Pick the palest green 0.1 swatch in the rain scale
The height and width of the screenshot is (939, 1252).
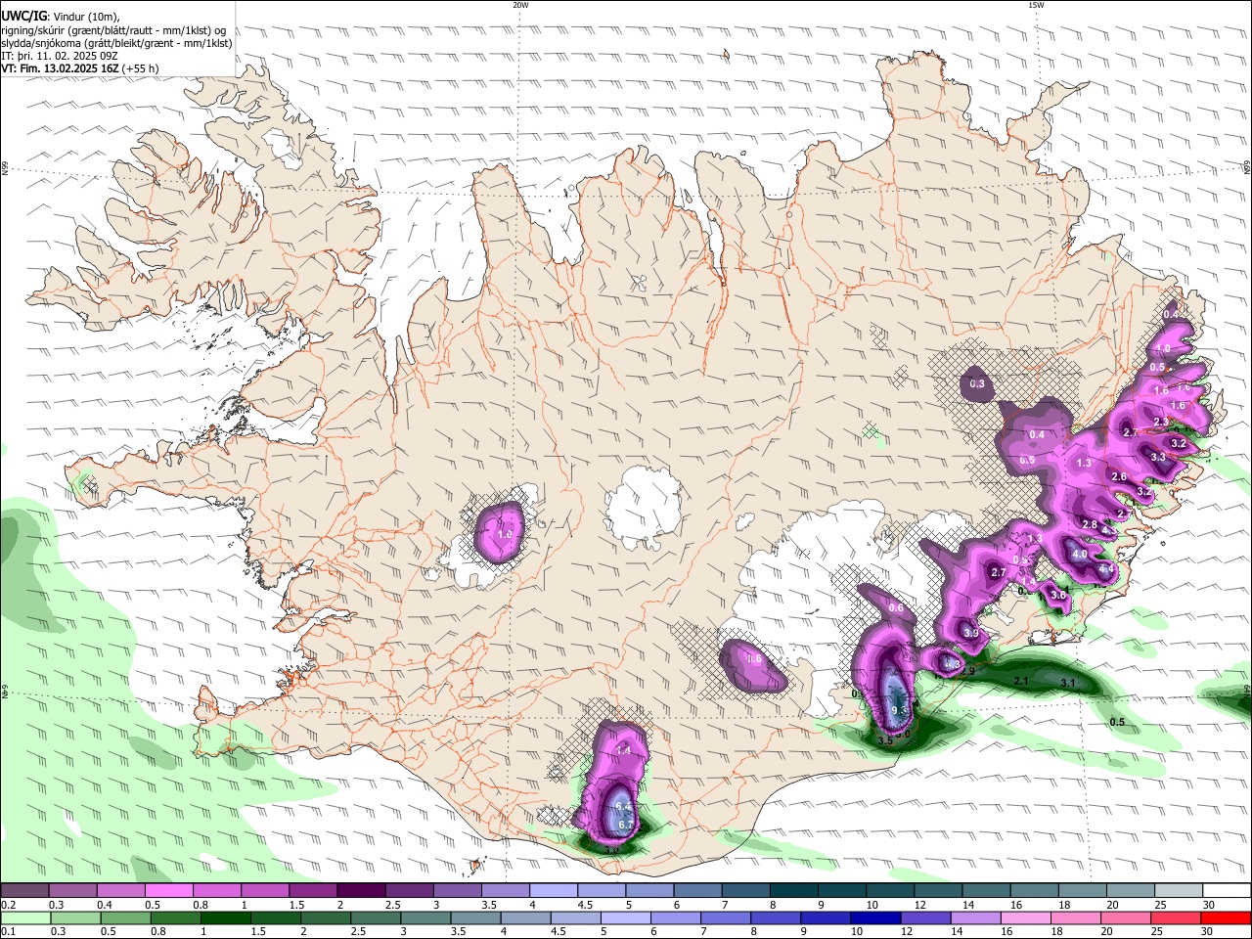24,917
